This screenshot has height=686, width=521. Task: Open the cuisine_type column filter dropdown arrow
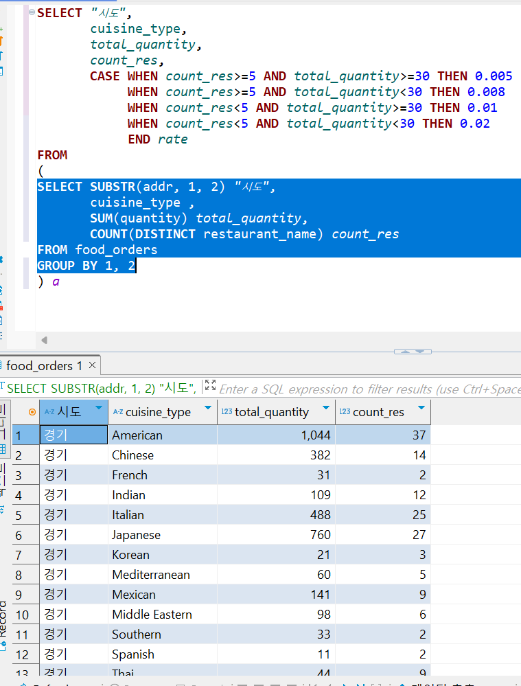point(208,408)
